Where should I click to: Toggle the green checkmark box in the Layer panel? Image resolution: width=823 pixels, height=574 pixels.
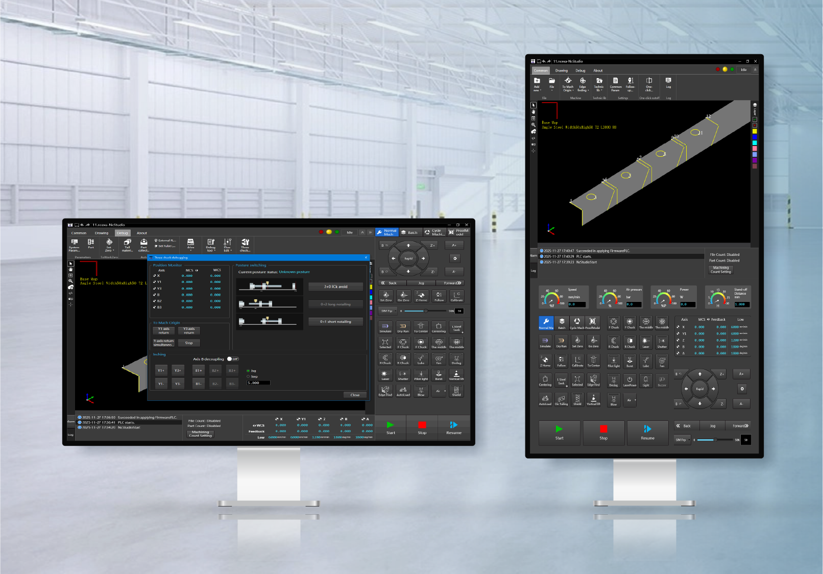(x=755, y=119)
